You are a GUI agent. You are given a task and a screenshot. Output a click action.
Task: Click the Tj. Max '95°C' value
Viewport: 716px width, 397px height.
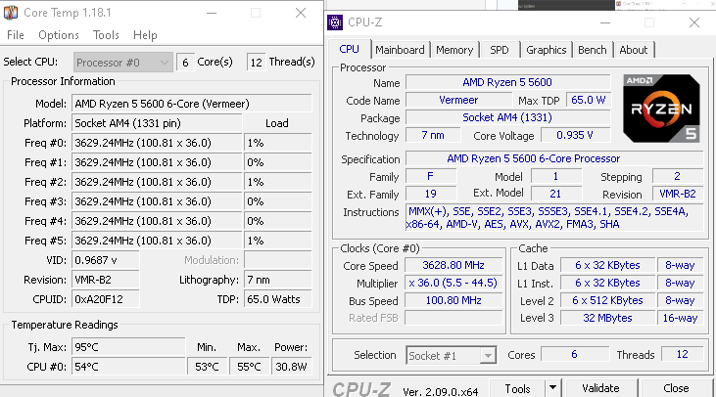point(128,347)
